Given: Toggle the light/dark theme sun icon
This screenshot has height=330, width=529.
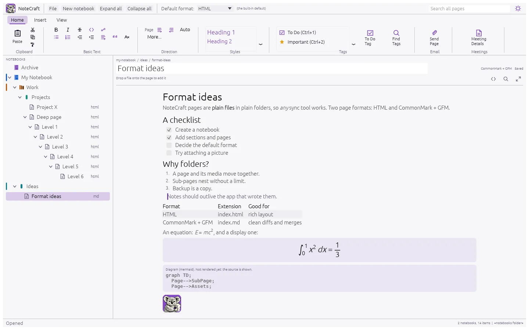Looking at the screenshot, I should [518, 8].
